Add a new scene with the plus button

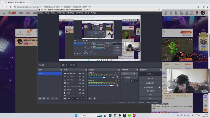pos(40,99)
